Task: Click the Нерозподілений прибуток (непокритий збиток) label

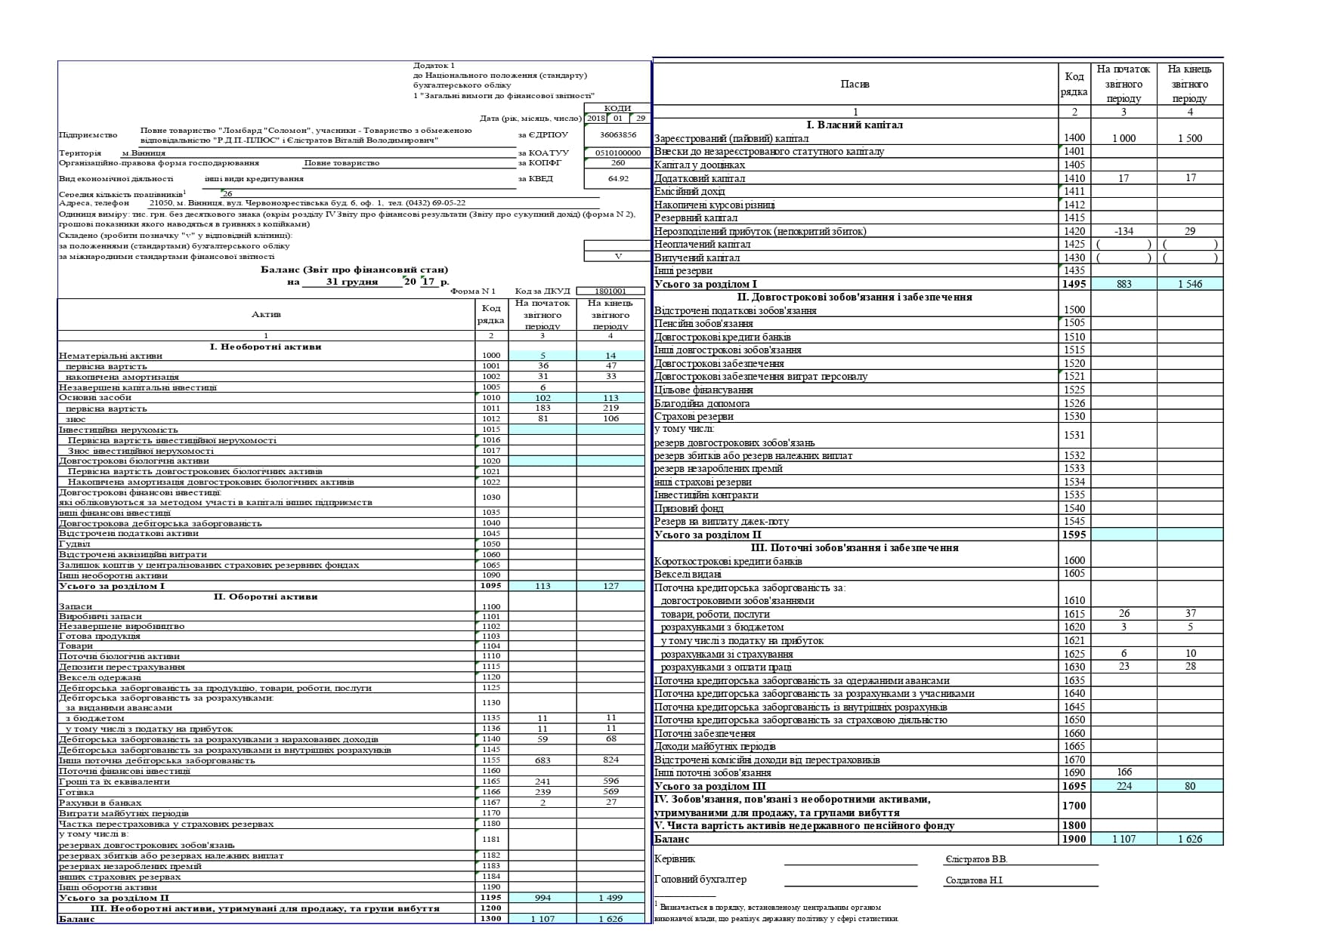Action: point(760,232)
